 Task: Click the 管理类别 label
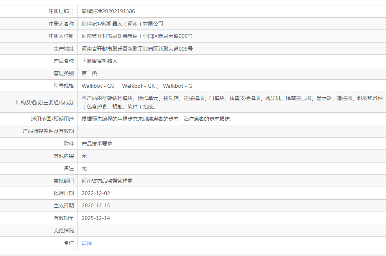click(64, 73)
